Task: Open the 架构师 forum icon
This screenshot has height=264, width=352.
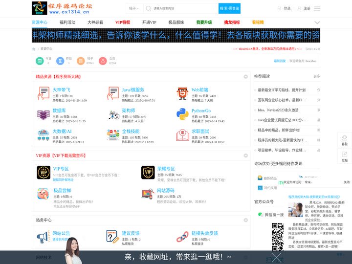Action: coord(114,115)
